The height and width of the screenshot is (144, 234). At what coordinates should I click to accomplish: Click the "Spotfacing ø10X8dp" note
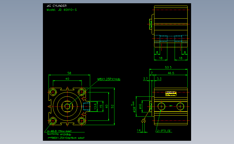click(x=59, y=134)
